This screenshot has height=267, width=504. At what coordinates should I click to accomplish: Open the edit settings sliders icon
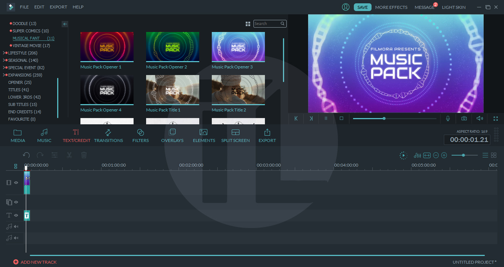click(x=55, y=155)
